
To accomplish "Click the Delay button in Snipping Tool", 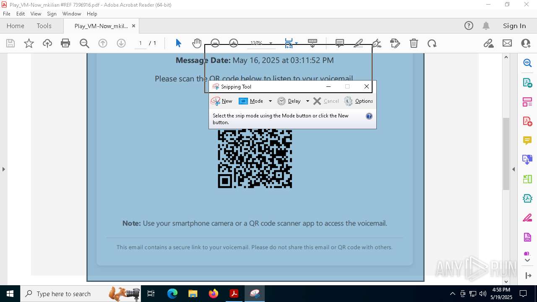I will point(289,101).
